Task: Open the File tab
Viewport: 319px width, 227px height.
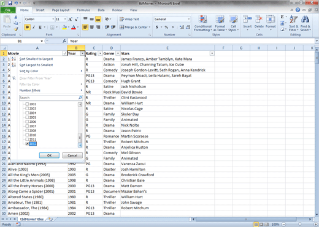Action: pos(8,10)
